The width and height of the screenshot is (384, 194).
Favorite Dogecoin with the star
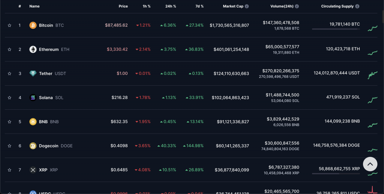[x=9, y=146]
